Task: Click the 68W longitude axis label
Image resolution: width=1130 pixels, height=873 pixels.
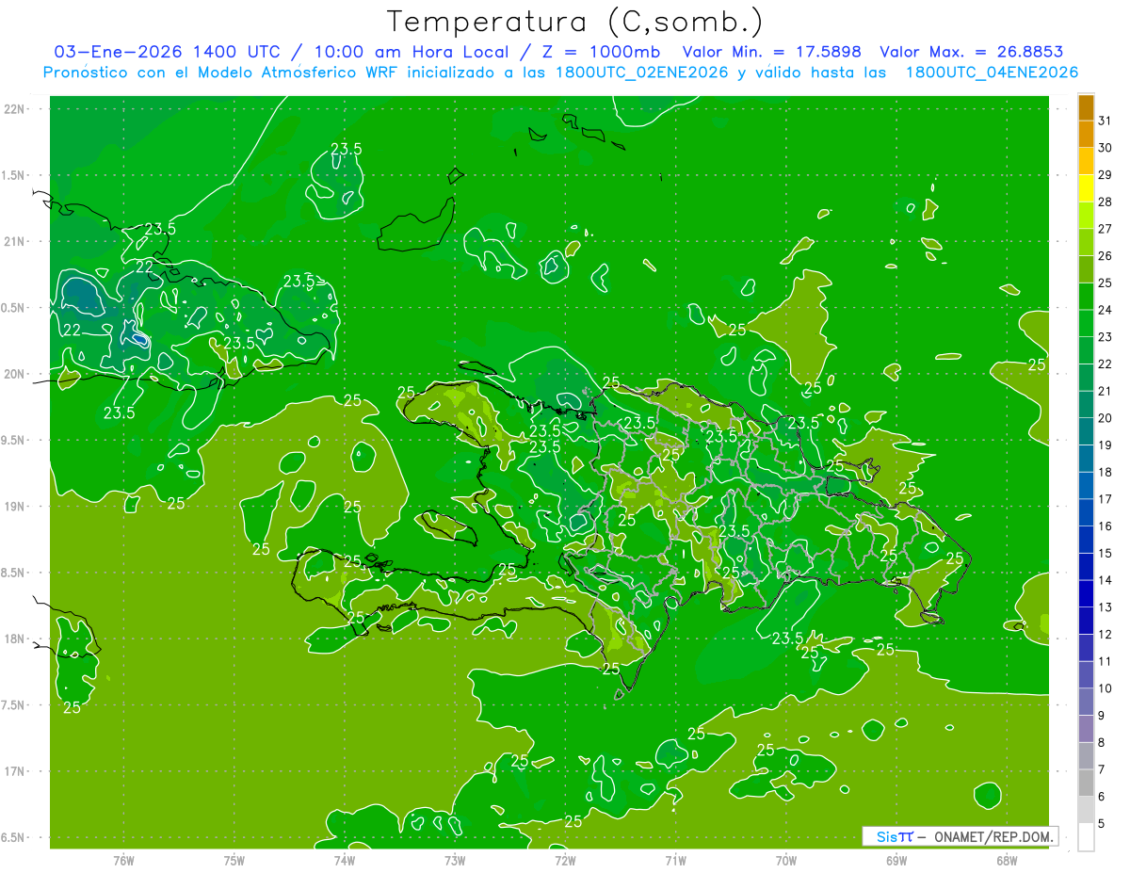Action: click(x=1007, y=860)
